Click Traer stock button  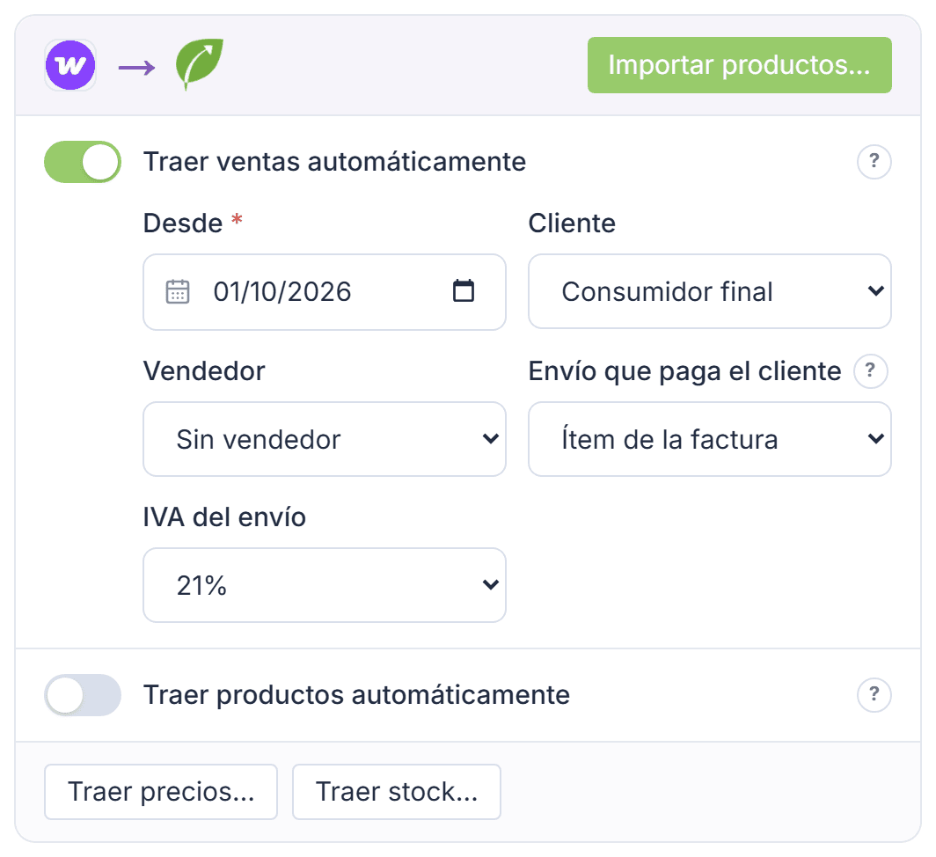point(397,792)
